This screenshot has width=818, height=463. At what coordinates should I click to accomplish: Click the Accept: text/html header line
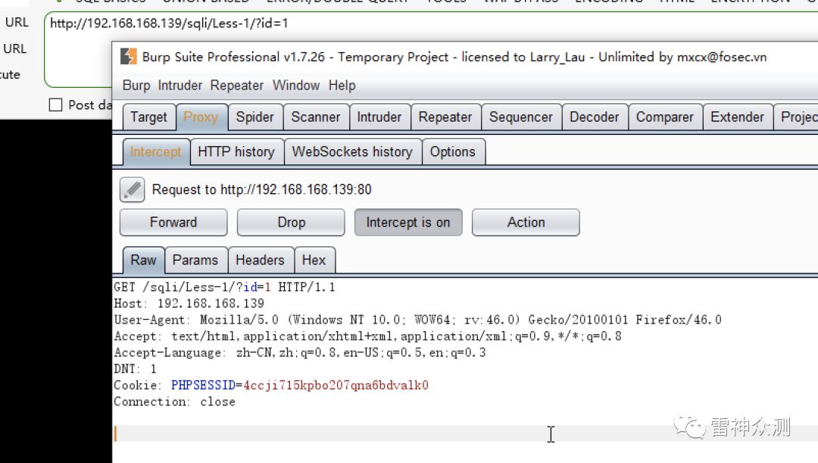[368, 336]
